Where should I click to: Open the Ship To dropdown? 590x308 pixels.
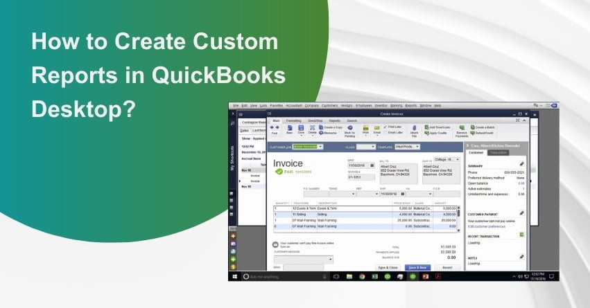(458, 160)
